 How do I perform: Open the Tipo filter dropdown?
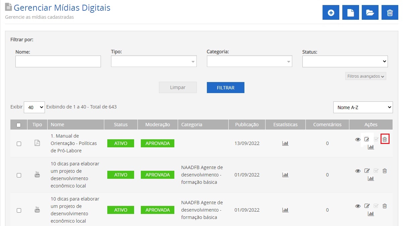(x=154, y=62)
